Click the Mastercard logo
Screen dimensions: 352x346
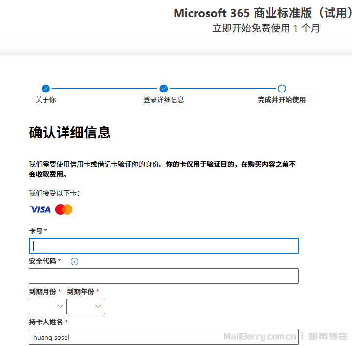64,209
